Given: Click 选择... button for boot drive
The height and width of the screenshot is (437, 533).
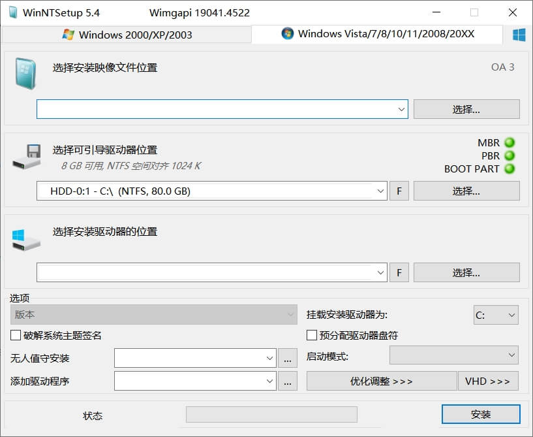Looking at the screenshot, I should [466, 191].
